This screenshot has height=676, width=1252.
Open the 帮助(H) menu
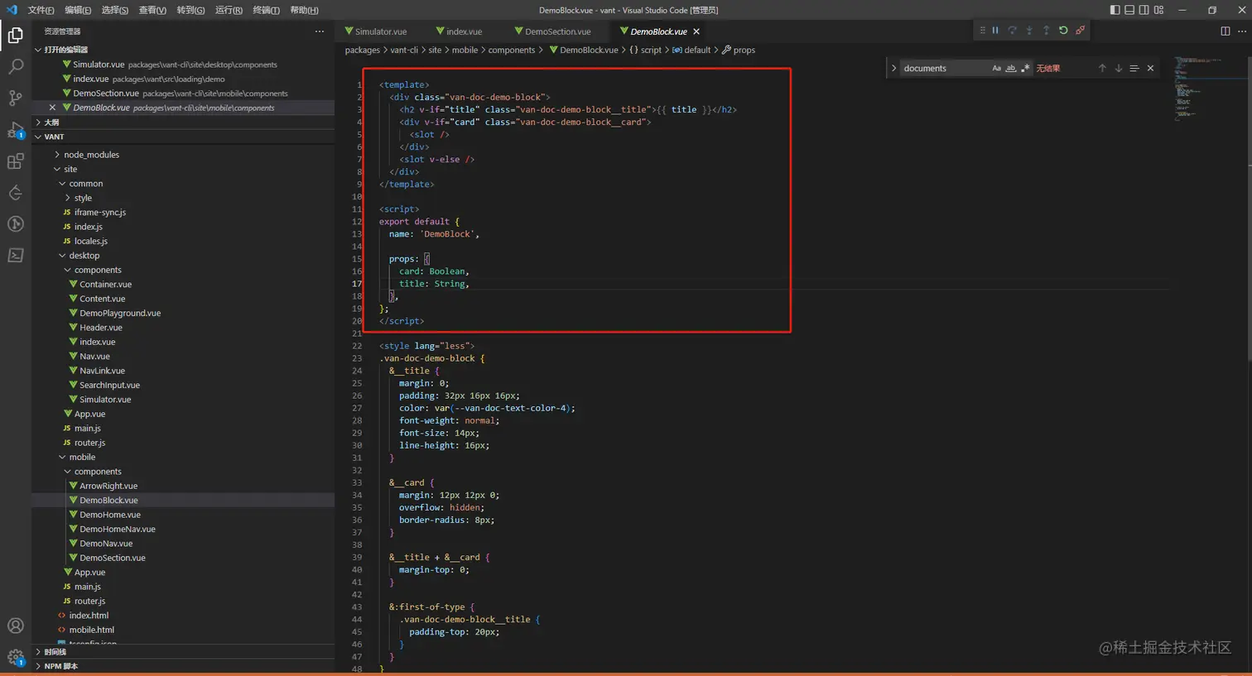click(x=305, y=10)
